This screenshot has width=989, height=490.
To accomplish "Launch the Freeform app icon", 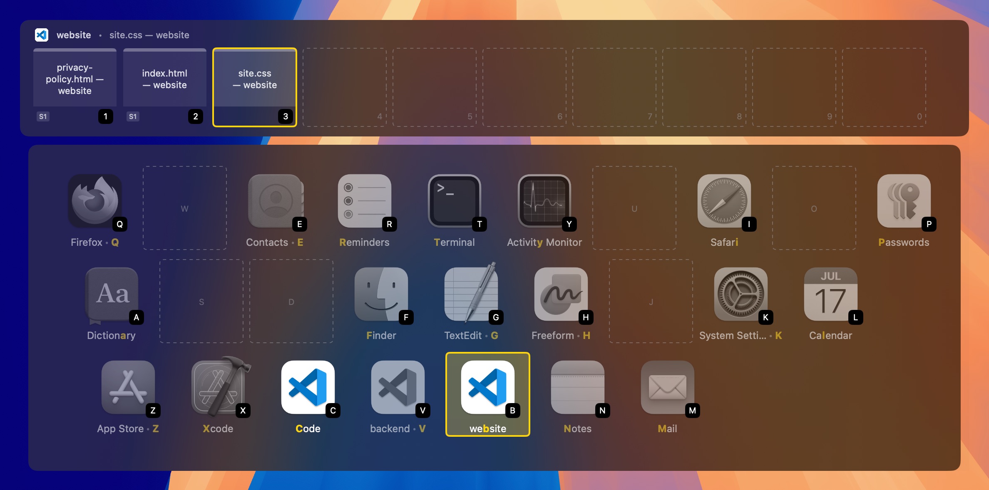I will click(x=561, y=294).
